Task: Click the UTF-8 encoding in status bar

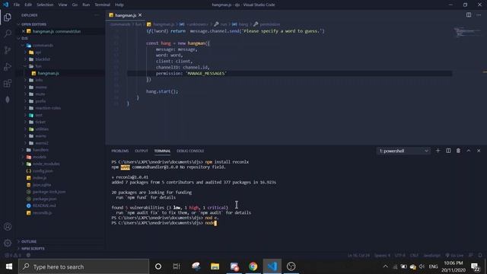Action: tap(399, 255)
